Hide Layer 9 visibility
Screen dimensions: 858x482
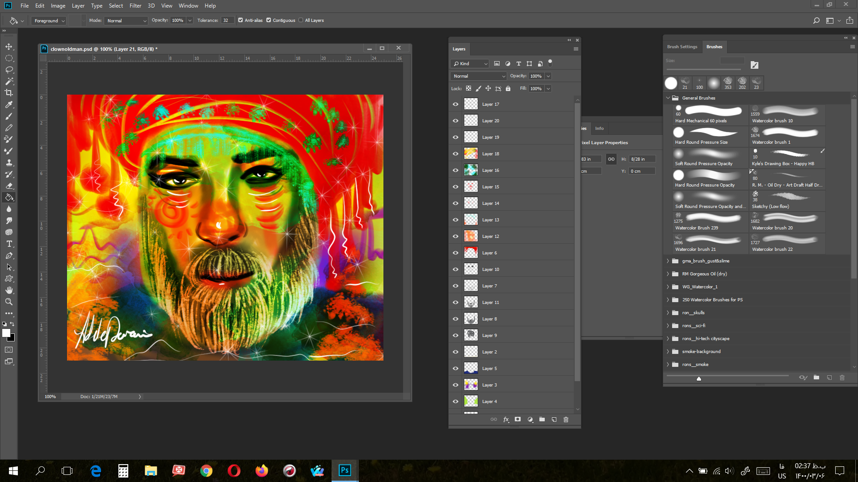click(x=455, y=335)
